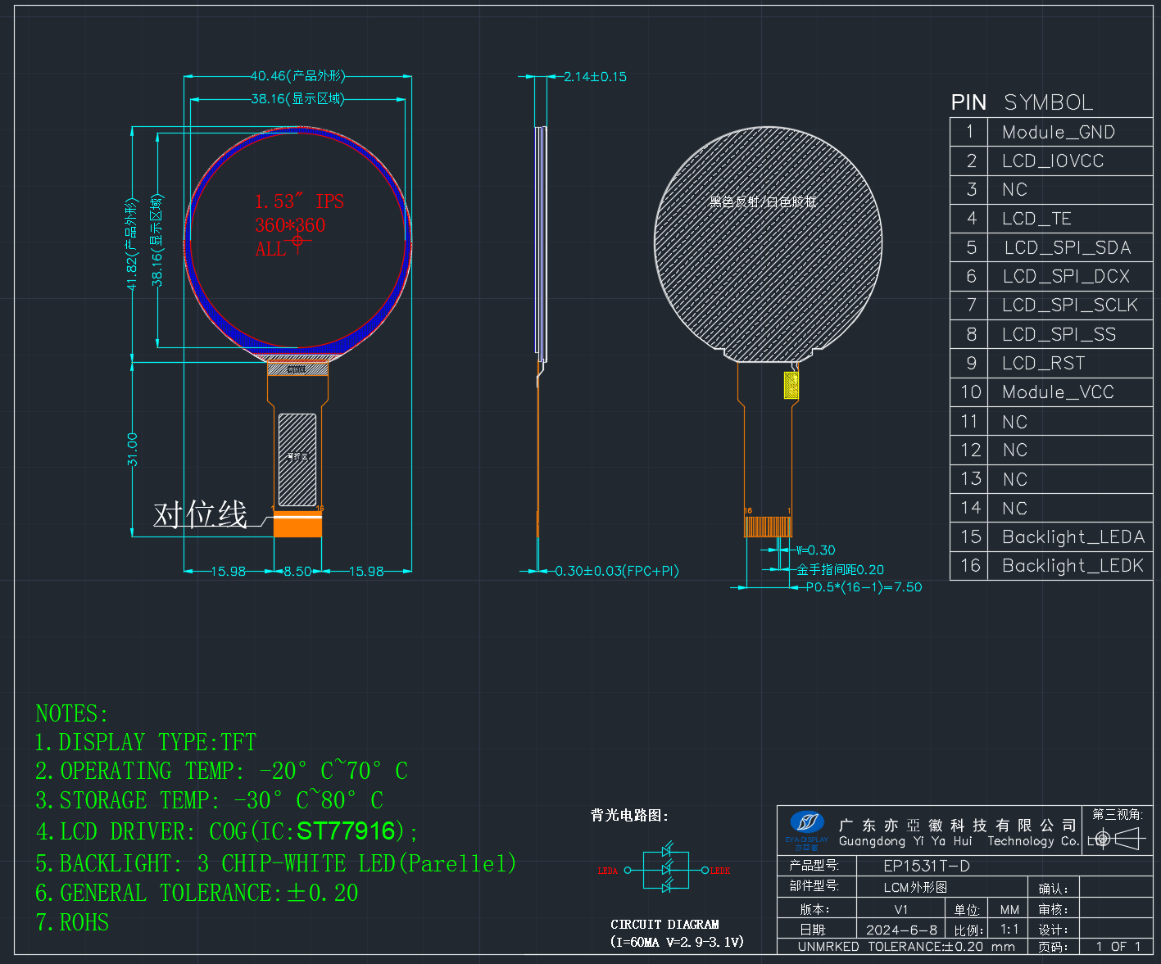Select pin number '10' in the table
This screenshot has width=1161, height=964.
(971, 392)
